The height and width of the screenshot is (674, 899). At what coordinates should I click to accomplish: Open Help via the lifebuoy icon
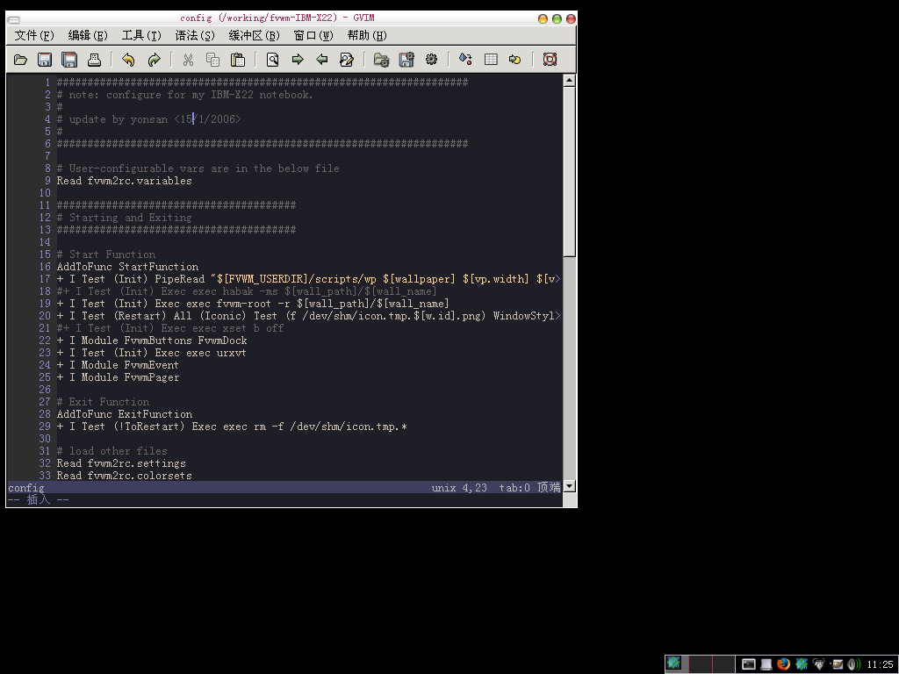pyautogui.click(x=550, y=60)
